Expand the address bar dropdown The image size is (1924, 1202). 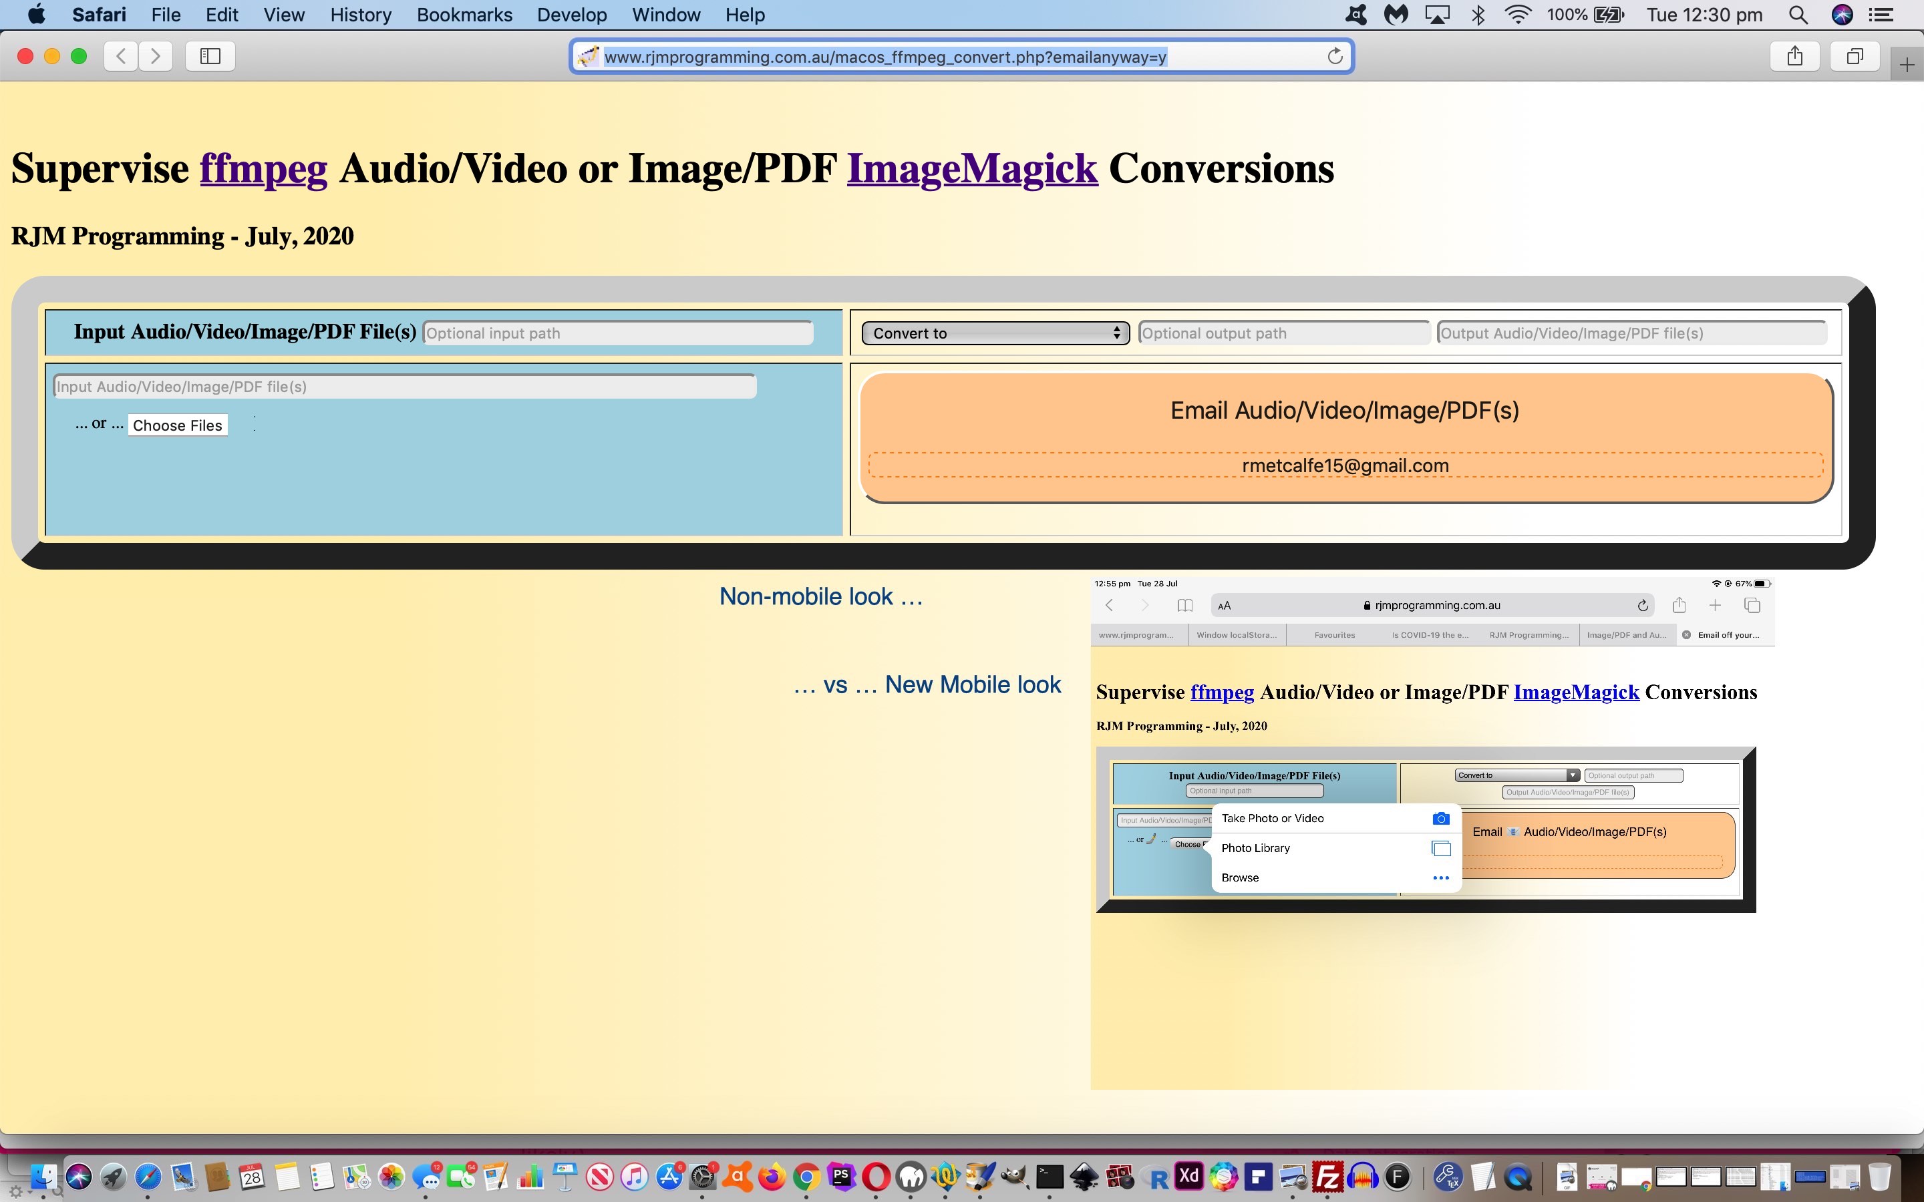961,57
